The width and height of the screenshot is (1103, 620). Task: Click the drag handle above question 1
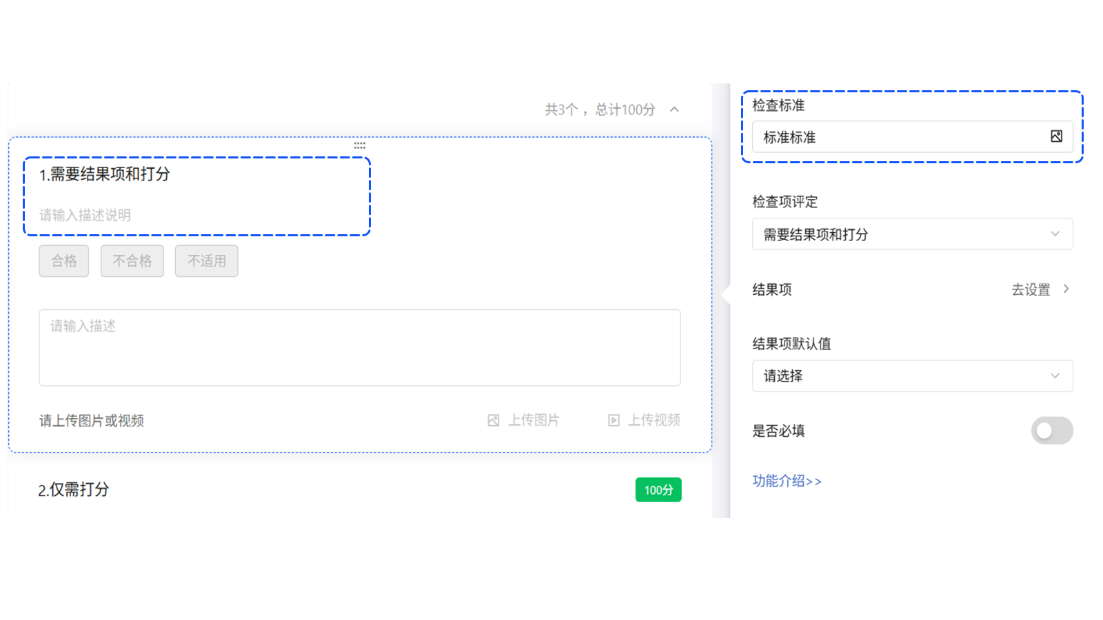click(360, 145)
